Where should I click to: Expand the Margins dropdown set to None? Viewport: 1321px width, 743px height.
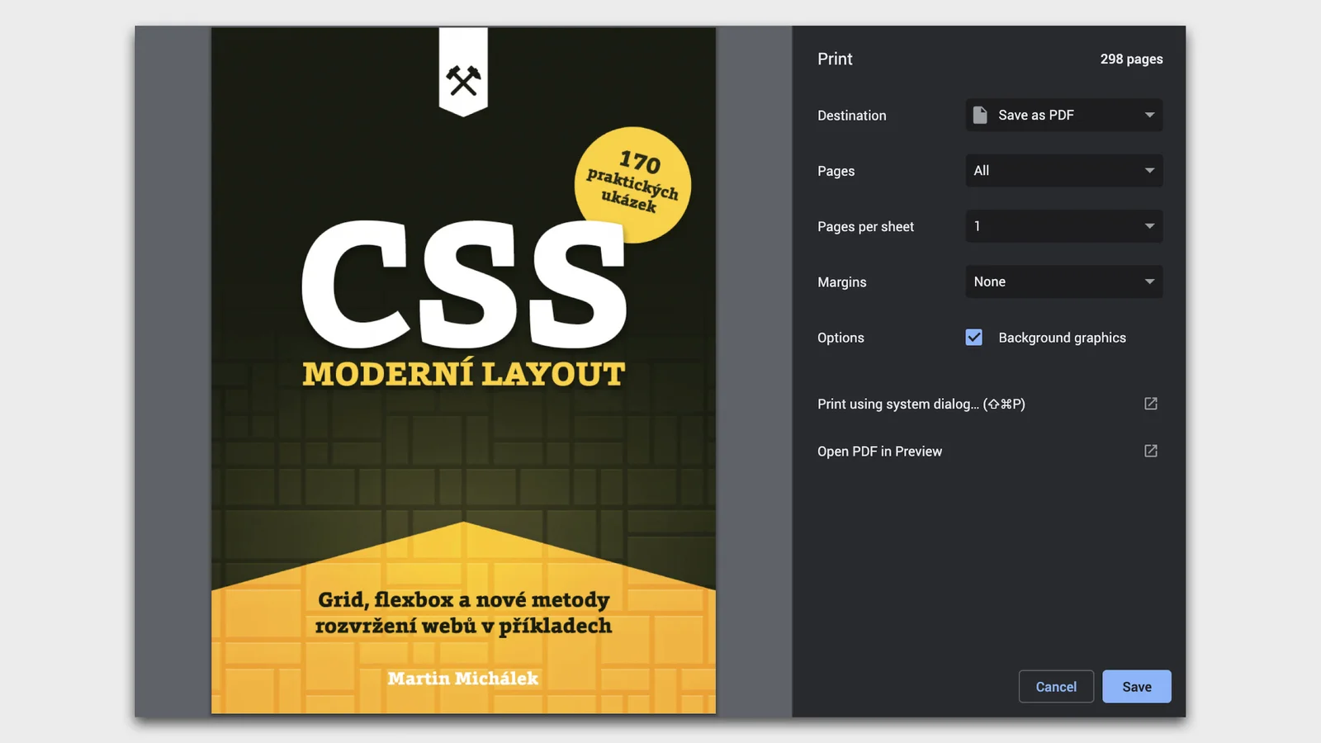pos(1063,282)
